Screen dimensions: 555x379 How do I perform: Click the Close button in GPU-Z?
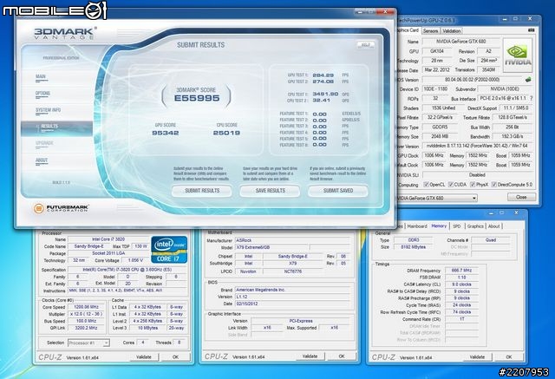click(521, 197)
